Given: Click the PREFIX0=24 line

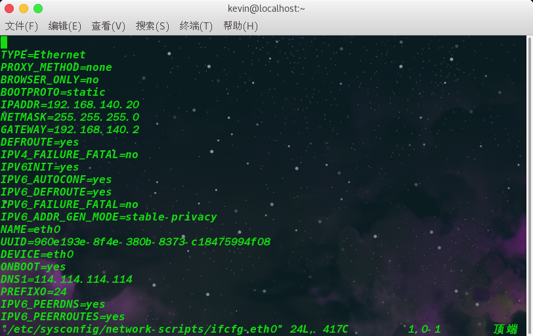Looking at the screenshot, I should [x=33, y=291].
